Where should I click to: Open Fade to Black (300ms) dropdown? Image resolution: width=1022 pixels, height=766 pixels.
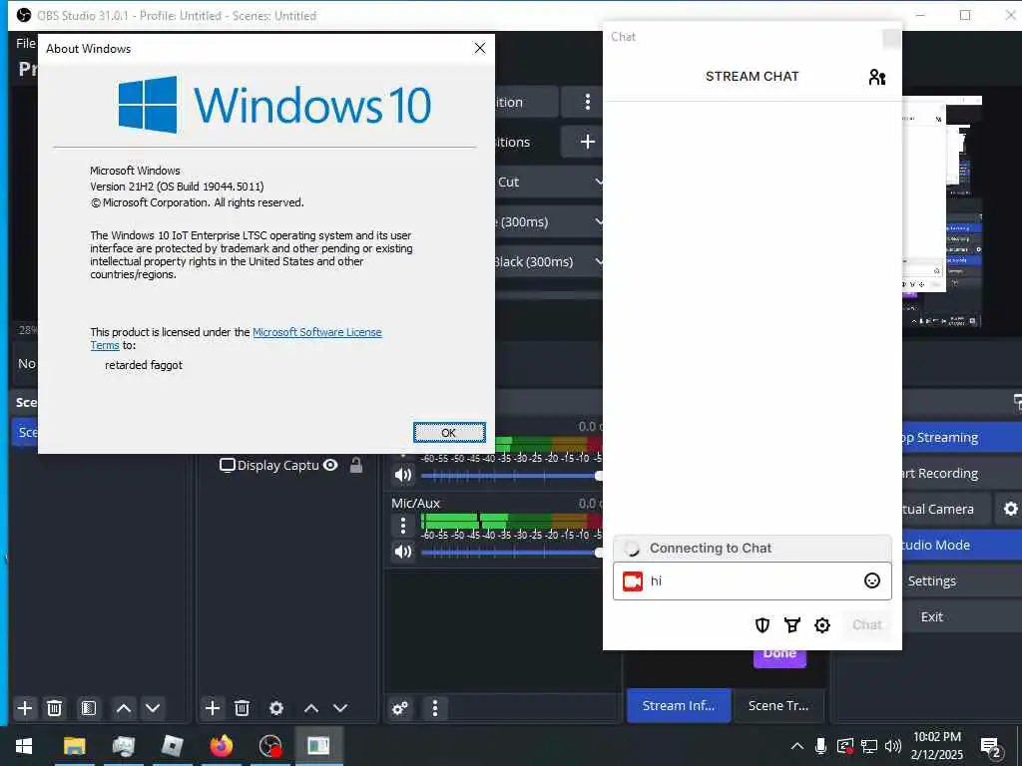pyautogui.click(x=549, y=262)
